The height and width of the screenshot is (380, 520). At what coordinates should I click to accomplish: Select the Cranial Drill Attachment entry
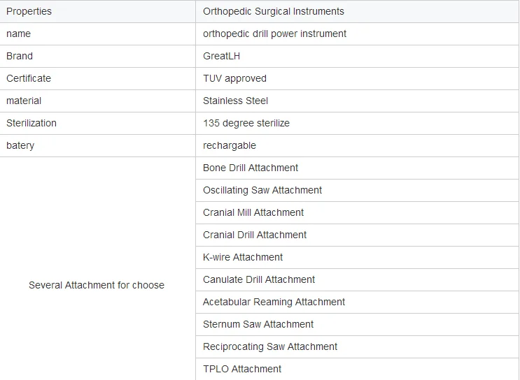[x=255, y=235]
